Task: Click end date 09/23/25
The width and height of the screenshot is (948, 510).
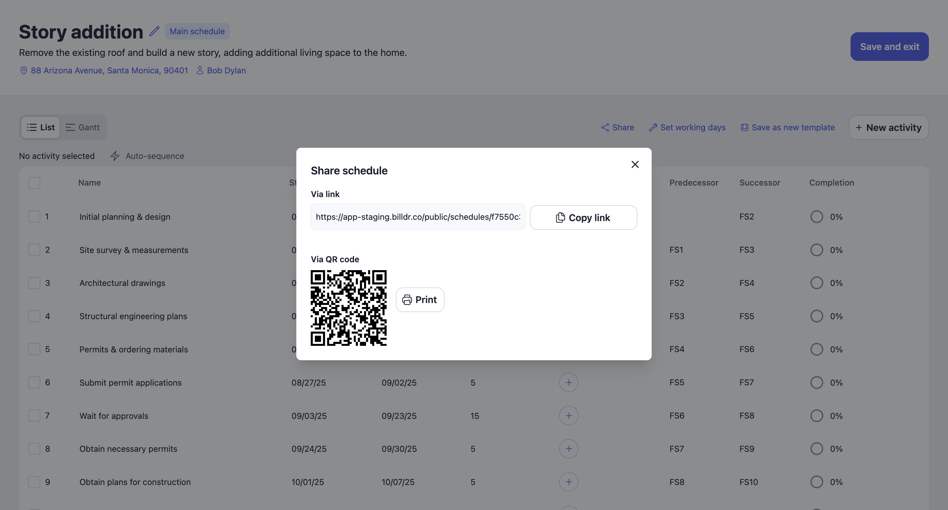Action: (399, 416)
